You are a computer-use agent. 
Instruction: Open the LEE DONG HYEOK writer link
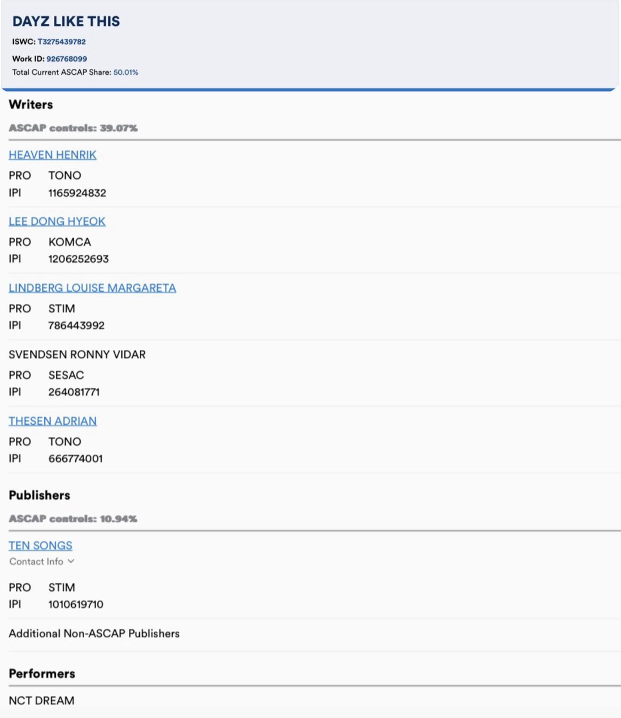57,221
